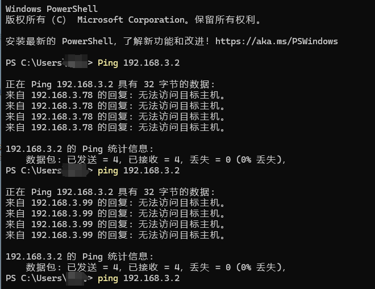Click the first '来自 192.168.3.78 的回复' line
This screenshot has height=289, width=375.
click(x=115, y=95)
